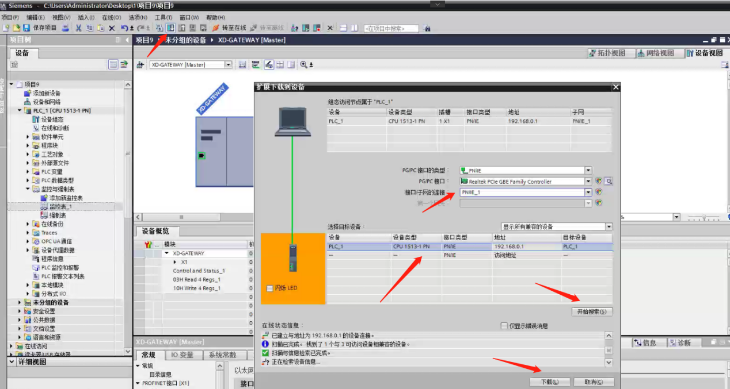This screenshot has height=389, width=730.
Task: Collapse the 详细视图 panel
Action: 12,362
